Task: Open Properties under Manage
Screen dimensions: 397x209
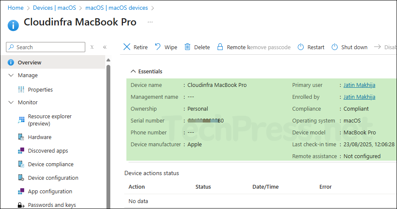Action: point(40,89)
